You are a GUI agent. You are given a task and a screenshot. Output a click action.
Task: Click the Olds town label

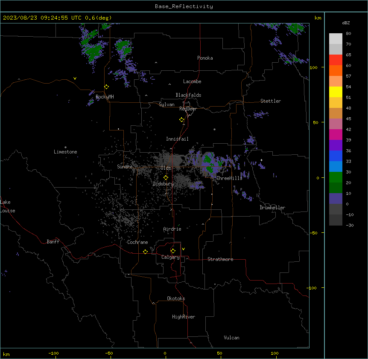pos(166,168)
